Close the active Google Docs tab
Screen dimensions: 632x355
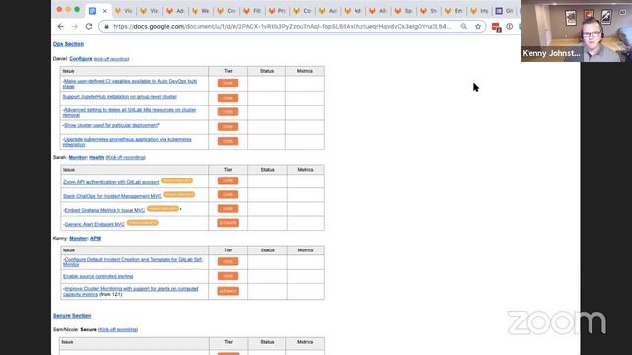[105, 11]
